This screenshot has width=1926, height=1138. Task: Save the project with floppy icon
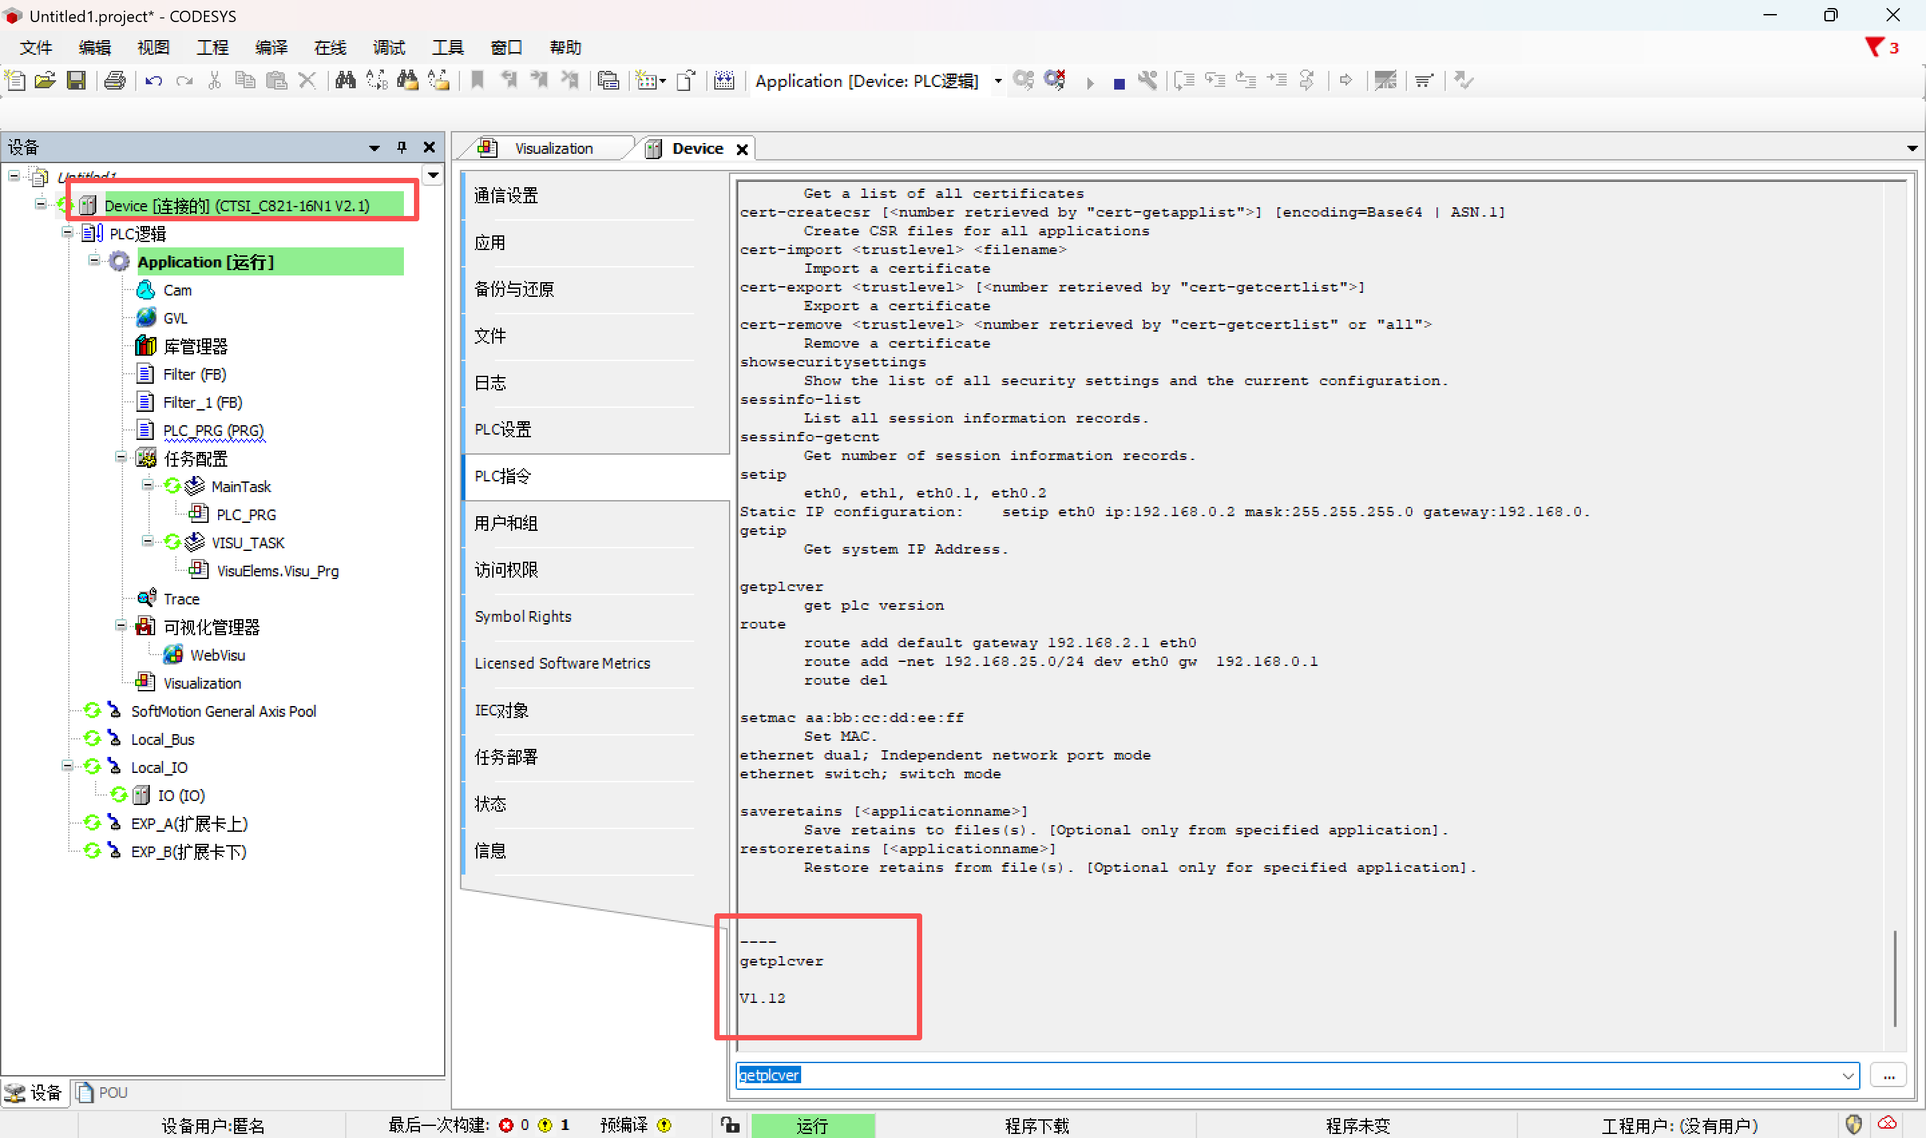click(x=76, y=80)
